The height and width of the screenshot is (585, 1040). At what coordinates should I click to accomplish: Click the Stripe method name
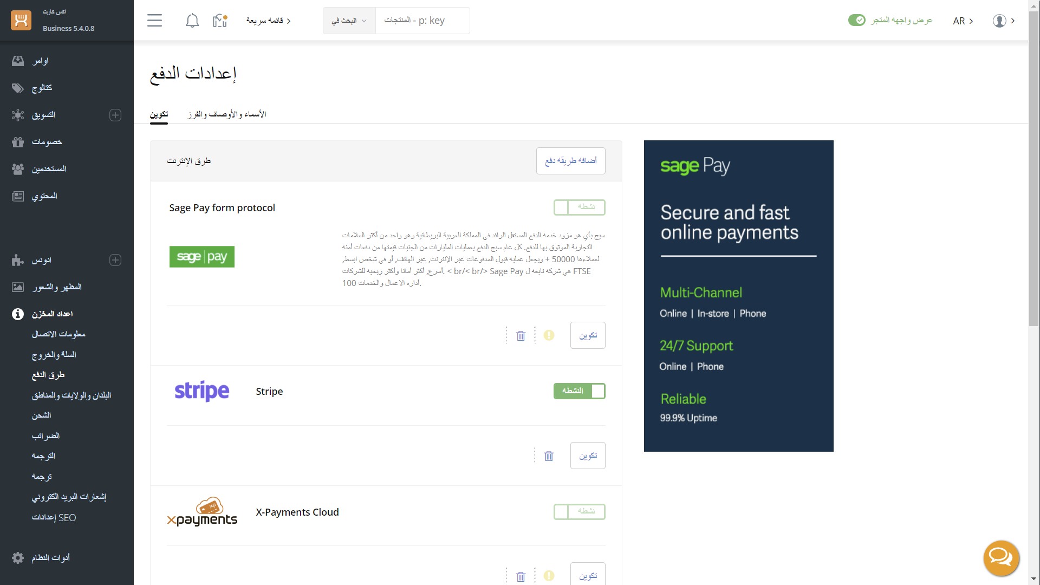(269, 391)
